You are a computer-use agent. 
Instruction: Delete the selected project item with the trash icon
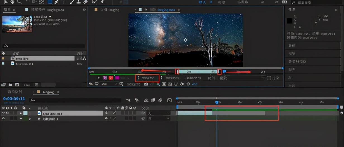point(37,85)
